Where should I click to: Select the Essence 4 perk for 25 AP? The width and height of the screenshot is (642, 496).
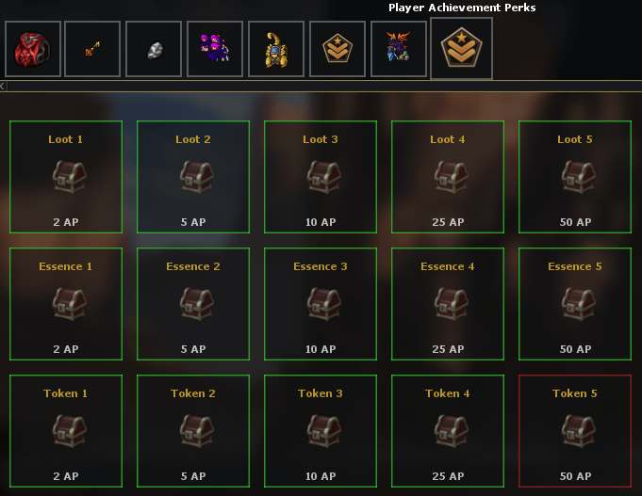click(x=448, y=304)
